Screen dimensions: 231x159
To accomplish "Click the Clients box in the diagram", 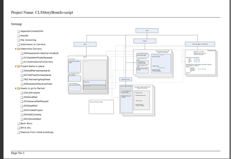I will tap(85, 44).
